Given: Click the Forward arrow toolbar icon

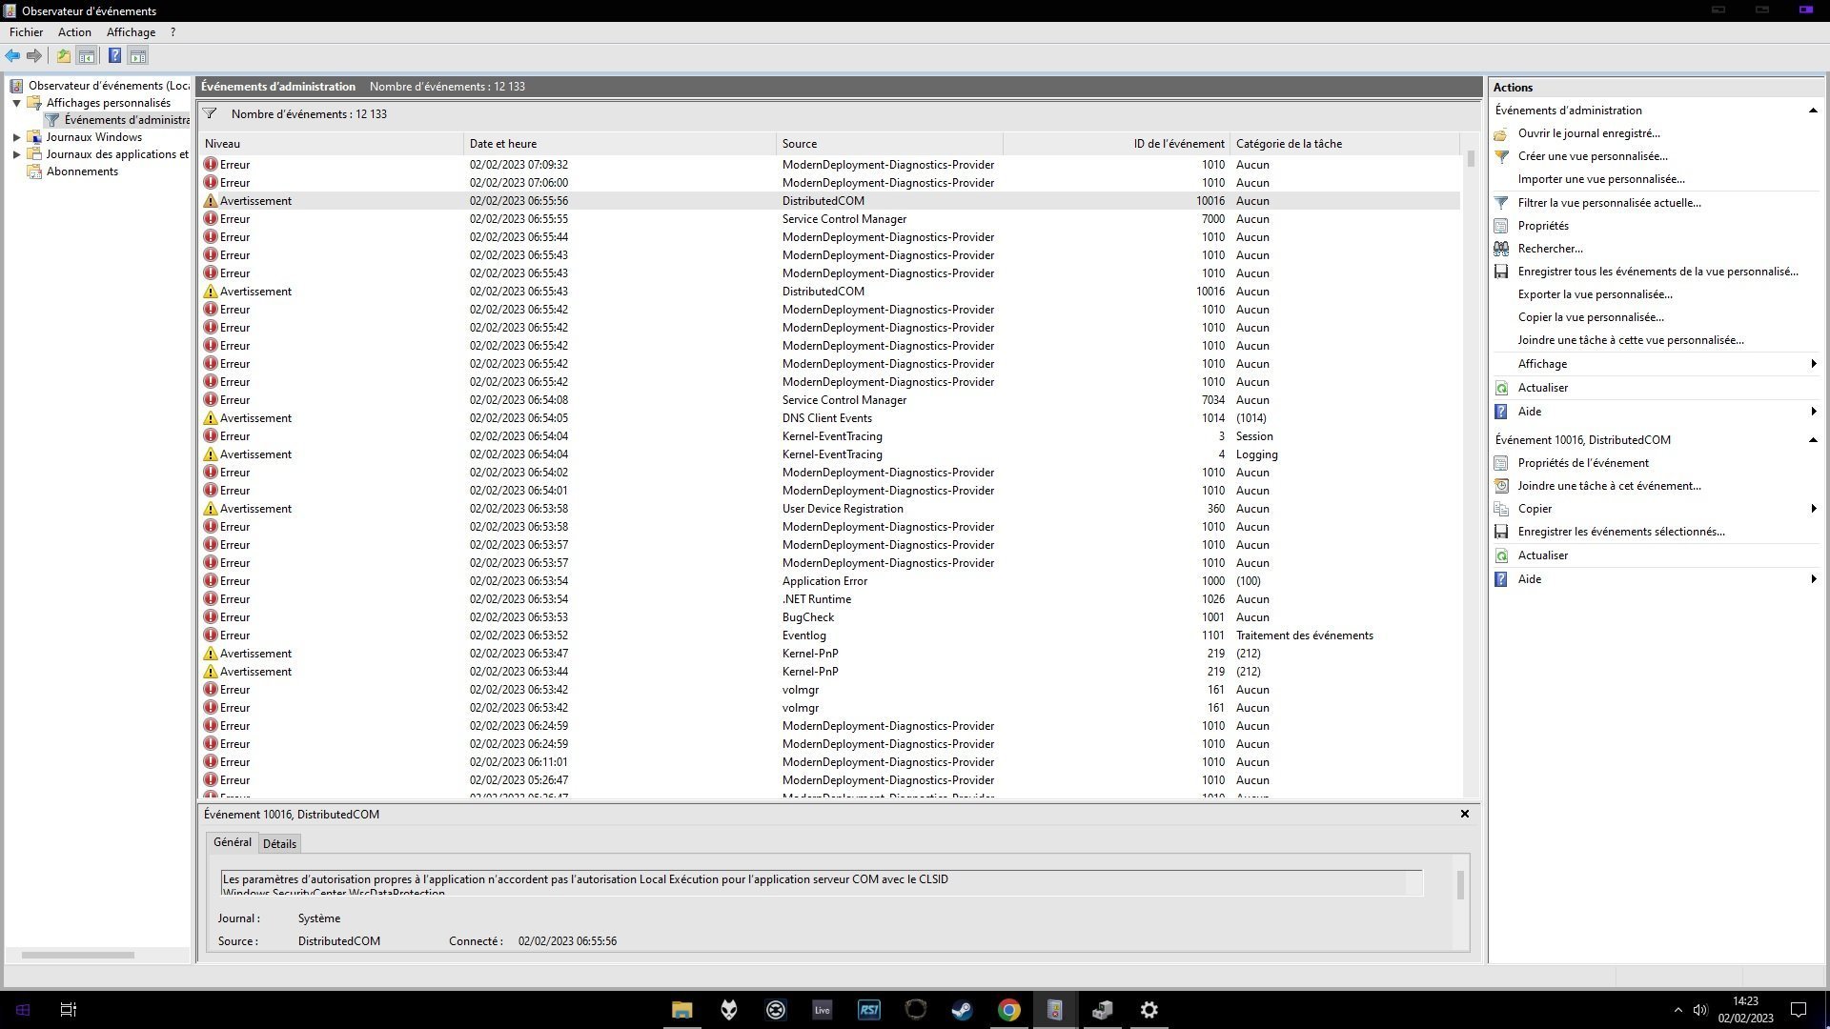Looking at the screenshot, I should pyautogui.click(x=34, y=56).
